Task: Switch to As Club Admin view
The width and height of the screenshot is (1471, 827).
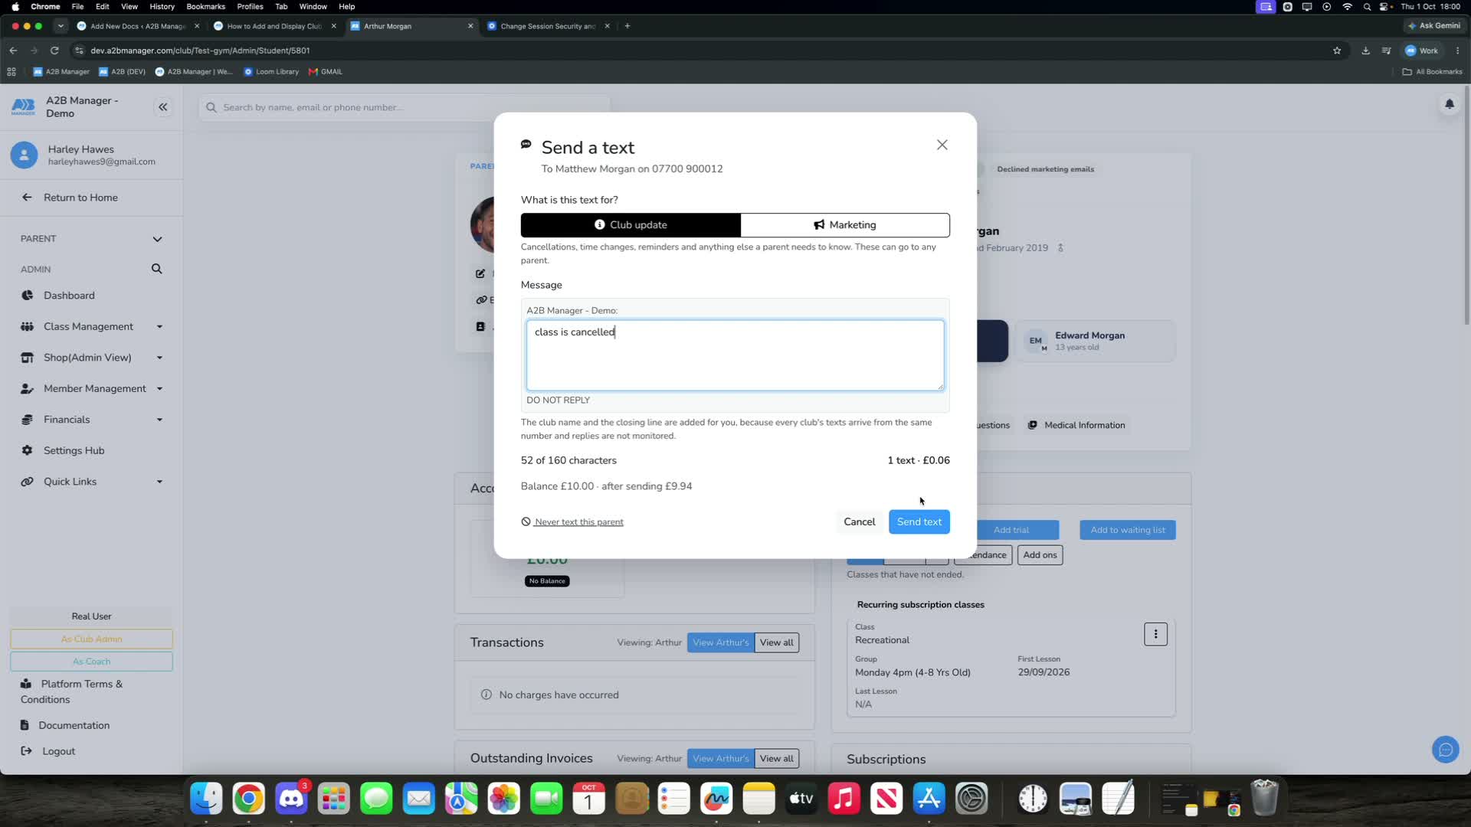Action: (x=91, y=639)
